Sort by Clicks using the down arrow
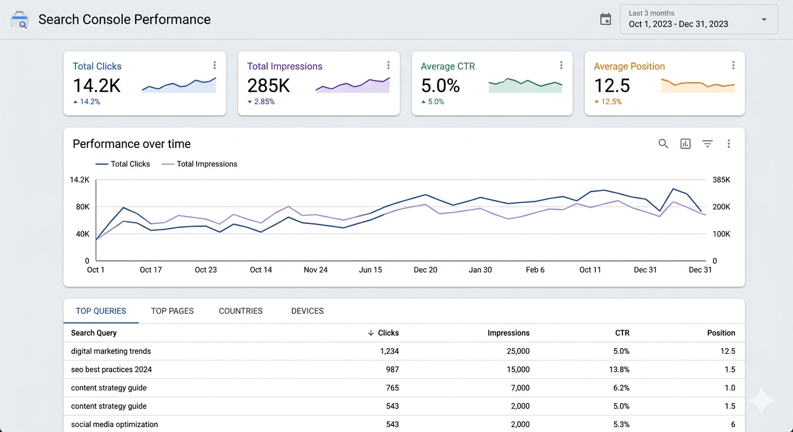This screenshot has height=432, width=793. pyautogui.click(x=371, y=333)
